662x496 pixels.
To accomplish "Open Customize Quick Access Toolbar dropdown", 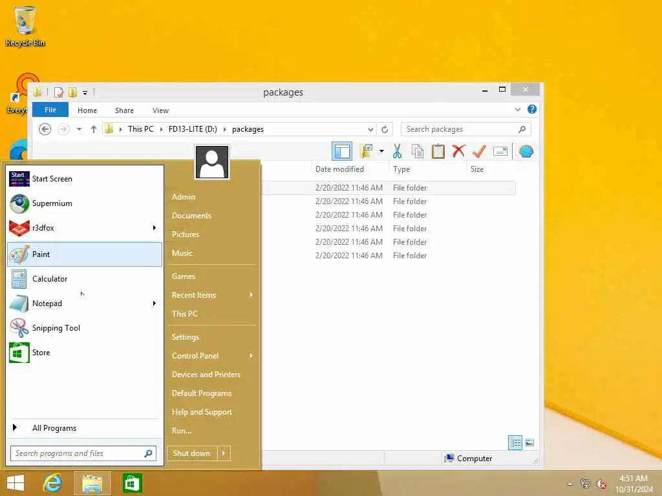I will click(85, 92).
